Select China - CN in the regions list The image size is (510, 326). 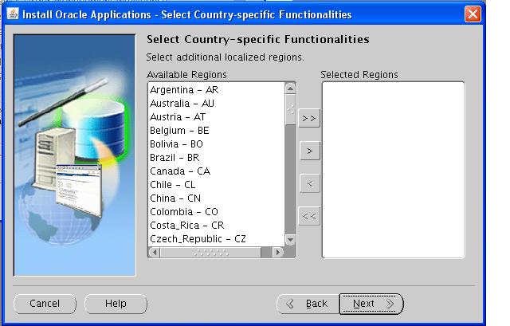175,198
